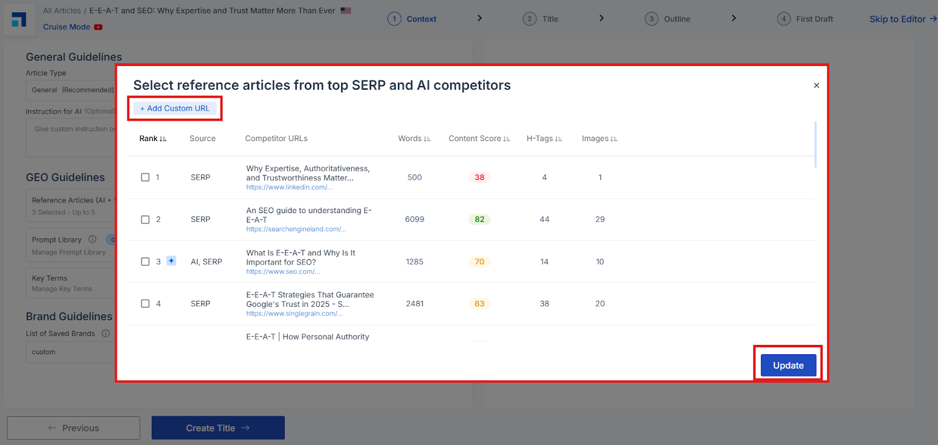
Task: Sort by Images column icon
Action: coord(614,139)
